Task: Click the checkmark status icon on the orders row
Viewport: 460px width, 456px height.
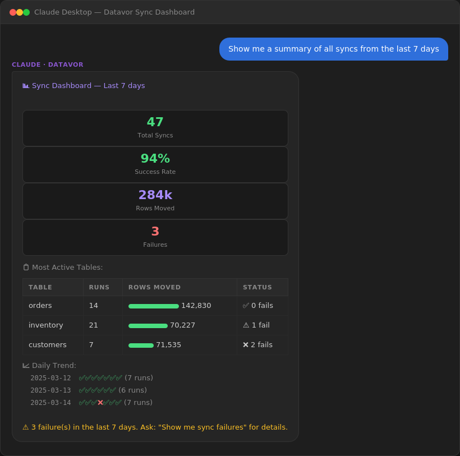Action: pos(246,306)
